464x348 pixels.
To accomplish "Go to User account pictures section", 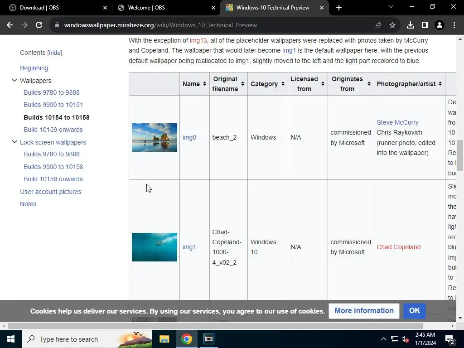I will point(51,192).
